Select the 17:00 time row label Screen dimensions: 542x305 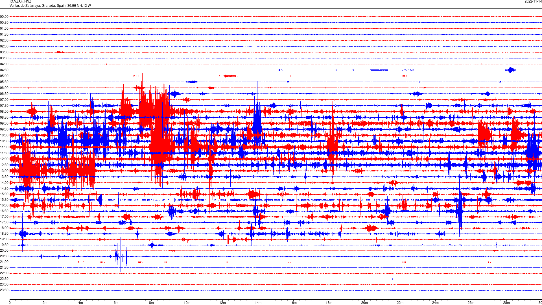(4, 217)
